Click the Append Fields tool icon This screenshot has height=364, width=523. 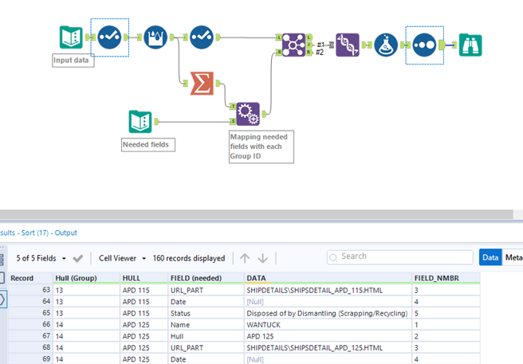point(248,114)
